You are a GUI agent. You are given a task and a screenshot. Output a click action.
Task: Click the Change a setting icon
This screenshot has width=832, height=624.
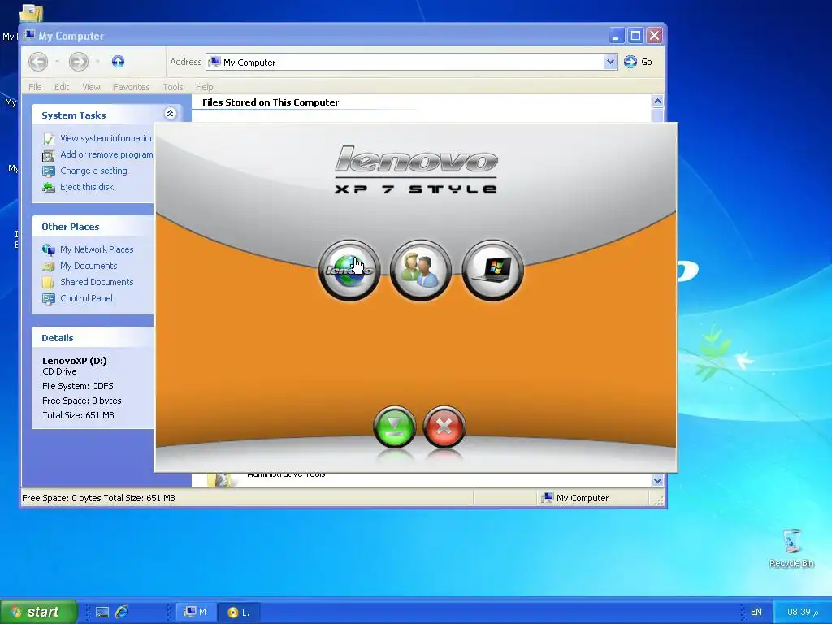49,171
